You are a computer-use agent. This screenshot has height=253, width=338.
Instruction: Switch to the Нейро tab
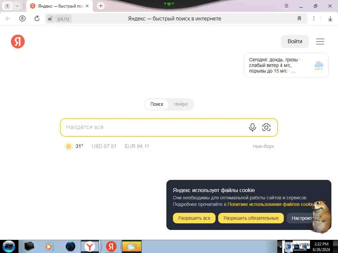[181, 104]
